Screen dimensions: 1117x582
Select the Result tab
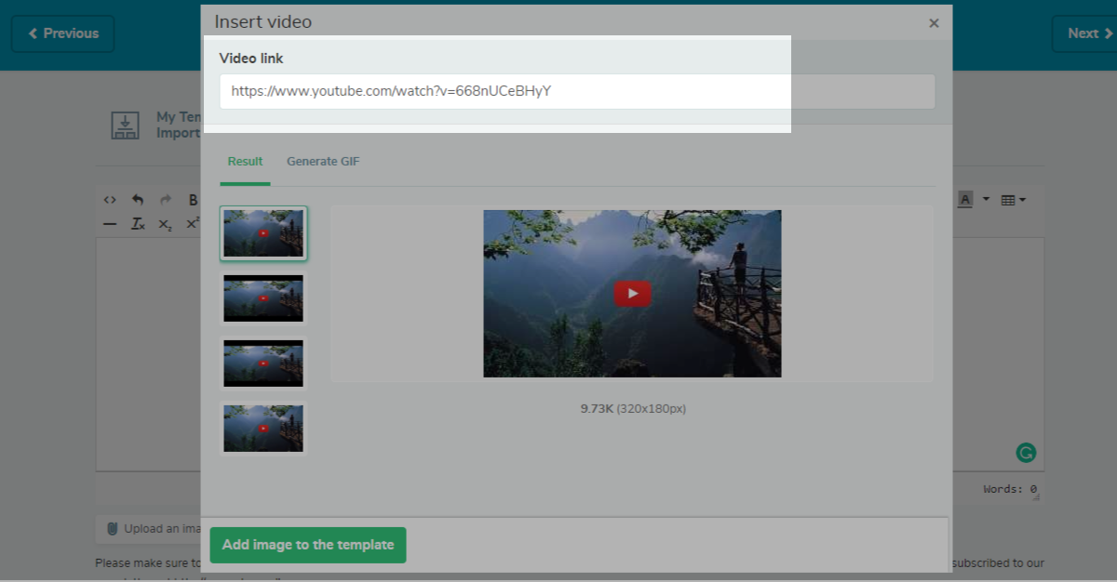[x=245, y=162]
